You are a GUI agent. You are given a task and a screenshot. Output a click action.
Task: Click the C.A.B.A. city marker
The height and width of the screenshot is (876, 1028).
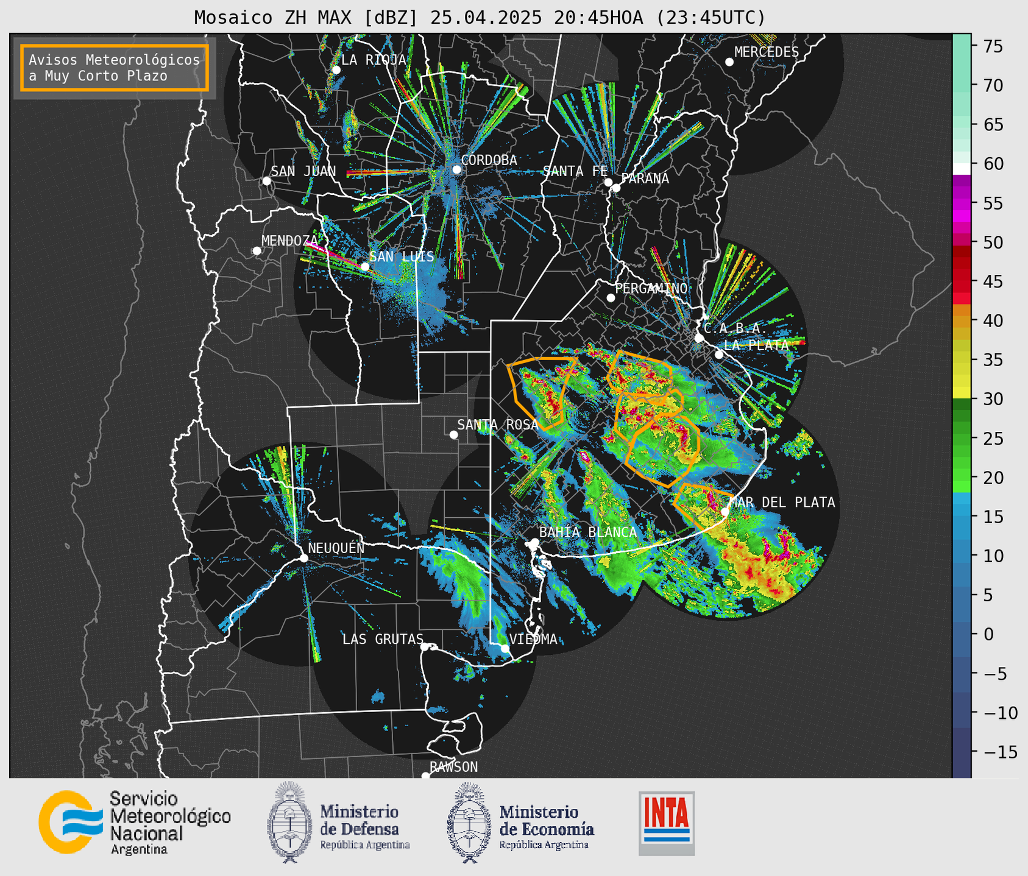[x=699, y=338]
